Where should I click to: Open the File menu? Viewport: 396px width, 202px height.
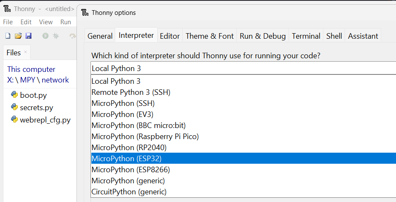coord(8,22)
